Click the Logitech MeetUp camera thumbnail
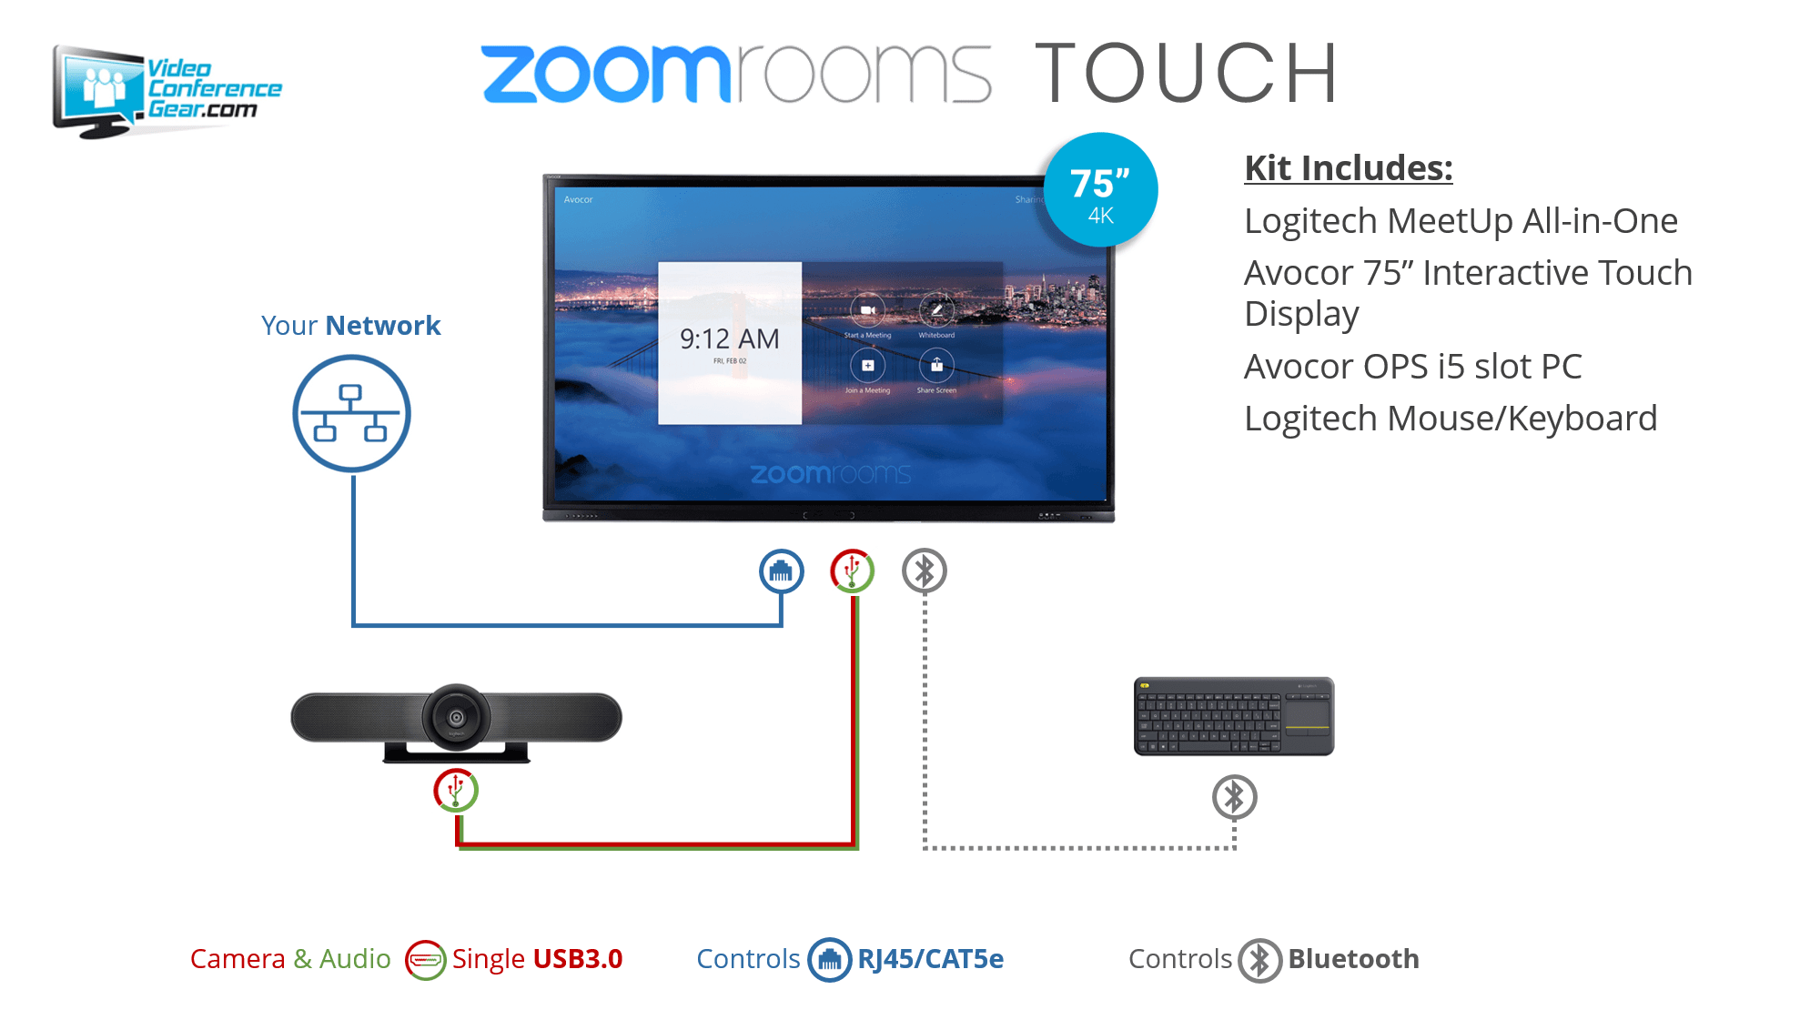Viewport: 1820px width, 1030px height. tap(454, 719)
